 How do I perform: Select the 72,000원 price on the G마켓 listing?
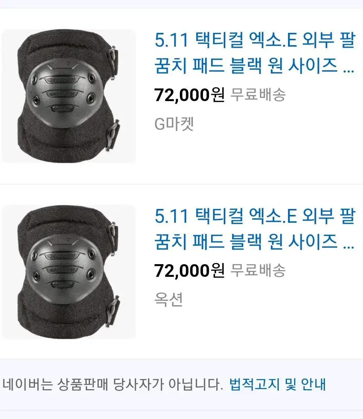(190, 95)
